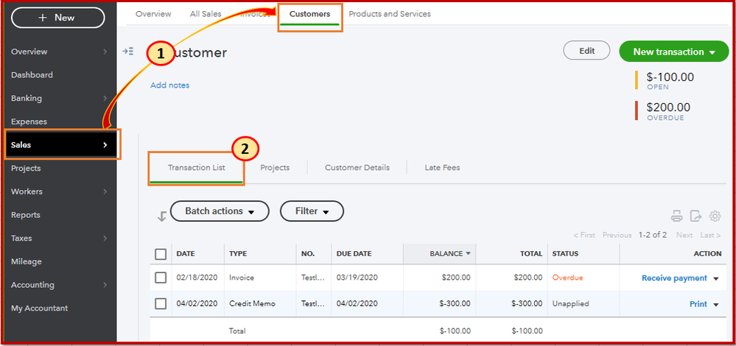
Task: Open the Filter dropdown
Action: 312,211
